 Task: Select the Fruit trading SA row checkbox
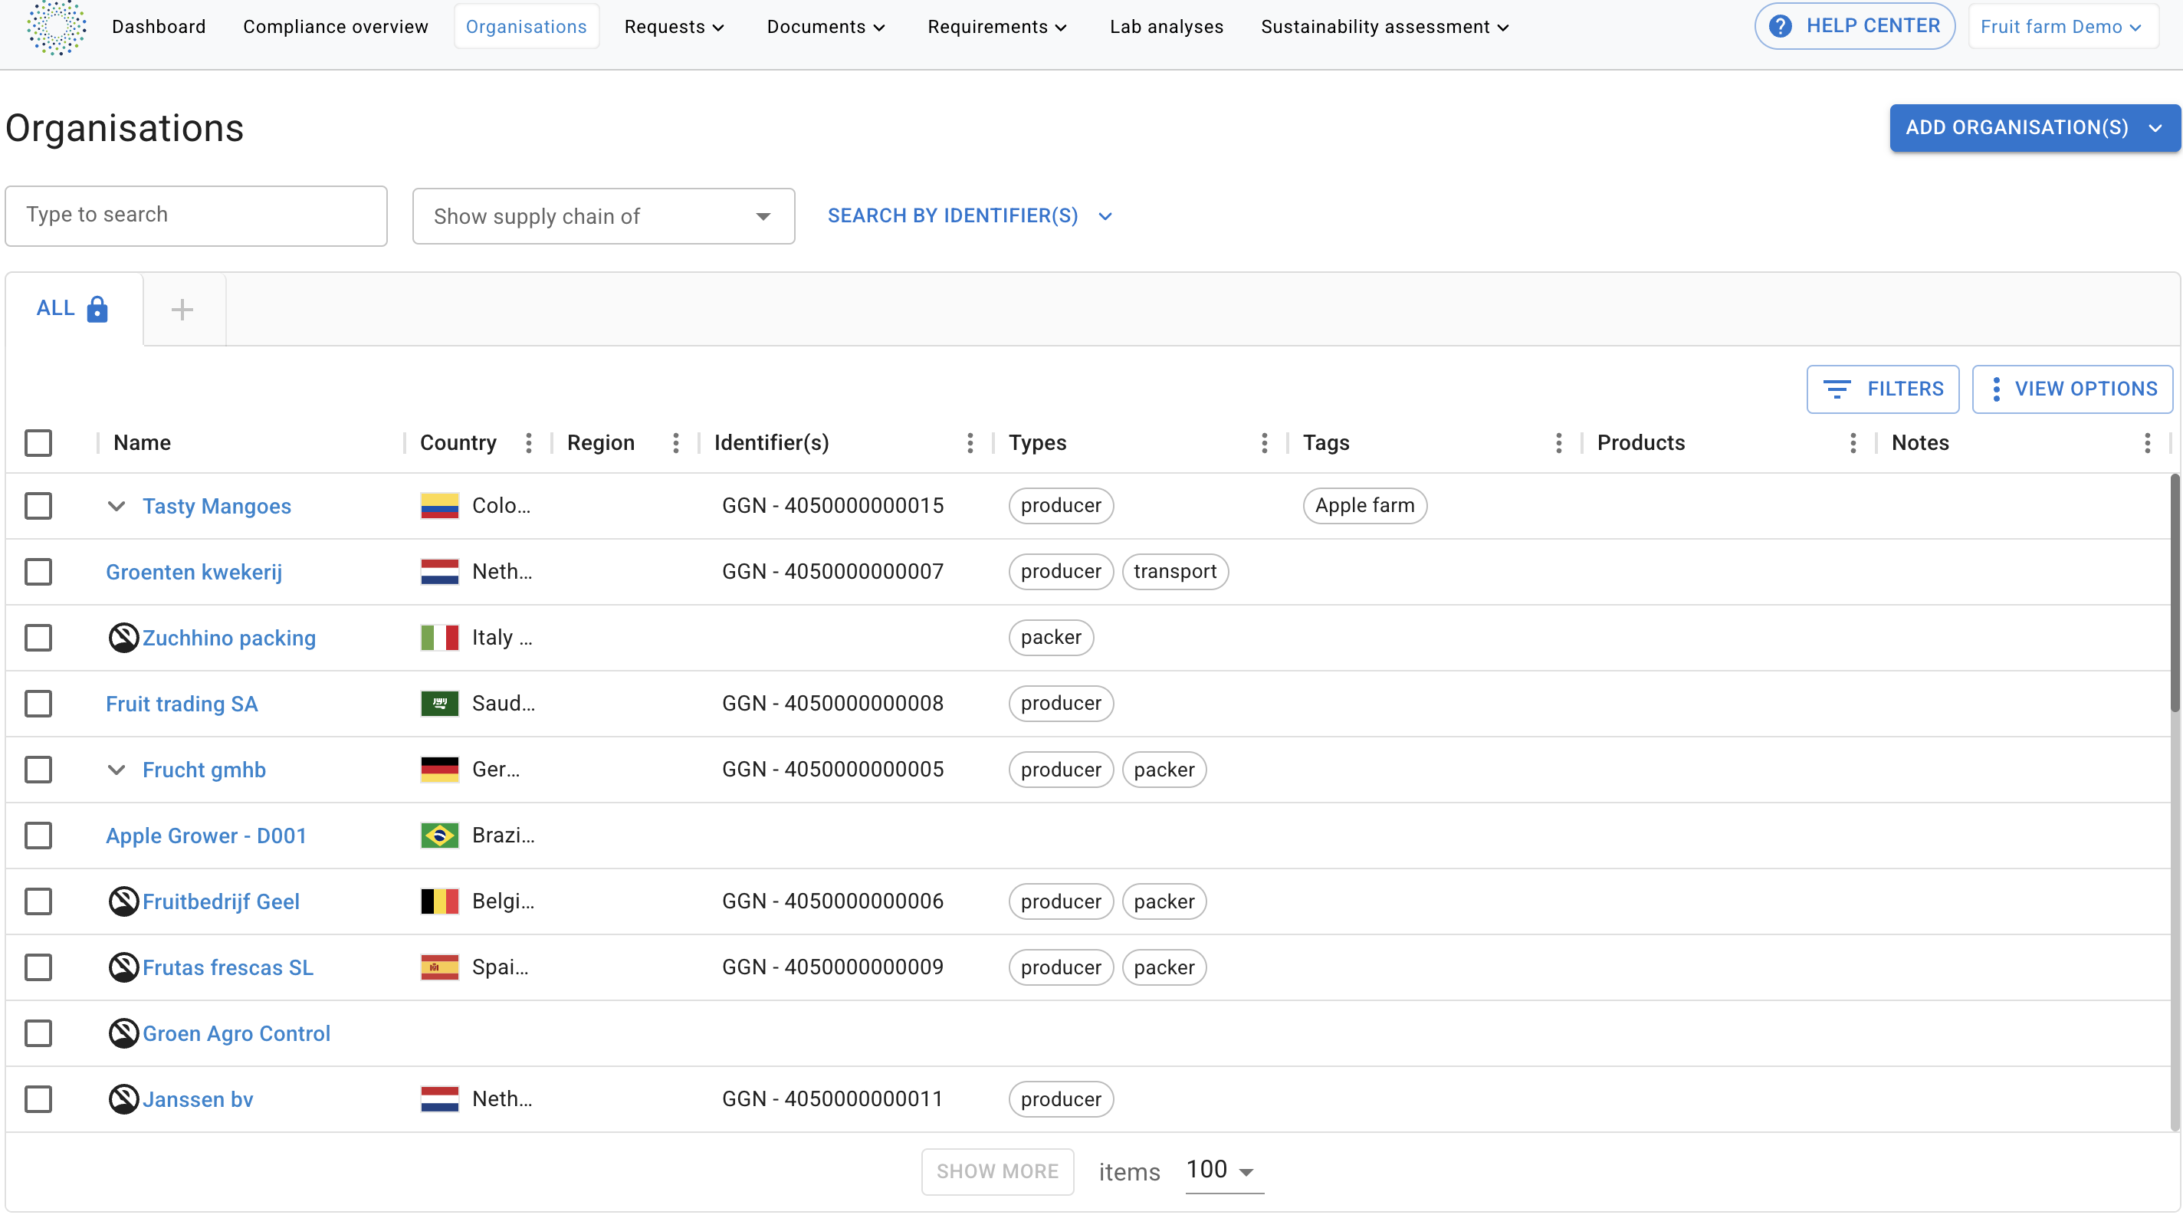pos(38,704)
